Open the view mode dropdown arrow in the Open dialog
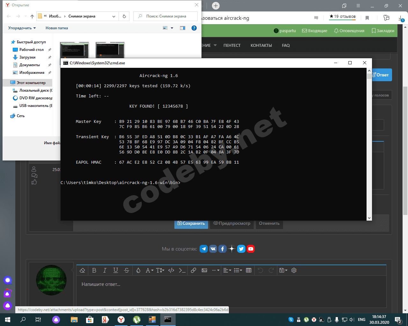The height and width of the screenshot is (326, 408). point(172,28)
